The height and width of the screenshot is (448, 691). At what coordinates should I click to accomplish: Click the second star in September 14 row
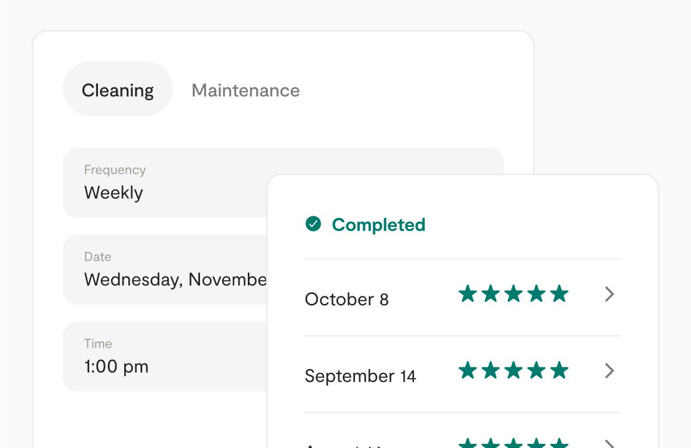(490, 370)
